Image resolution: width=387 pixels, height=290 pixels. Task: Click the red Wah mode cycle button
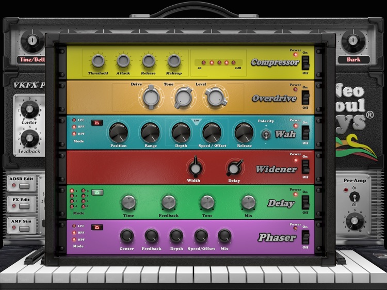click(x=97, y=123)
